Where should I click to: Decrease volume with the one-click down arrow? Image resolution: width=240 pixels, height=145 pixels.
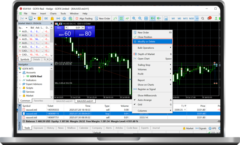pyautogui.click(x=66, y=28)
